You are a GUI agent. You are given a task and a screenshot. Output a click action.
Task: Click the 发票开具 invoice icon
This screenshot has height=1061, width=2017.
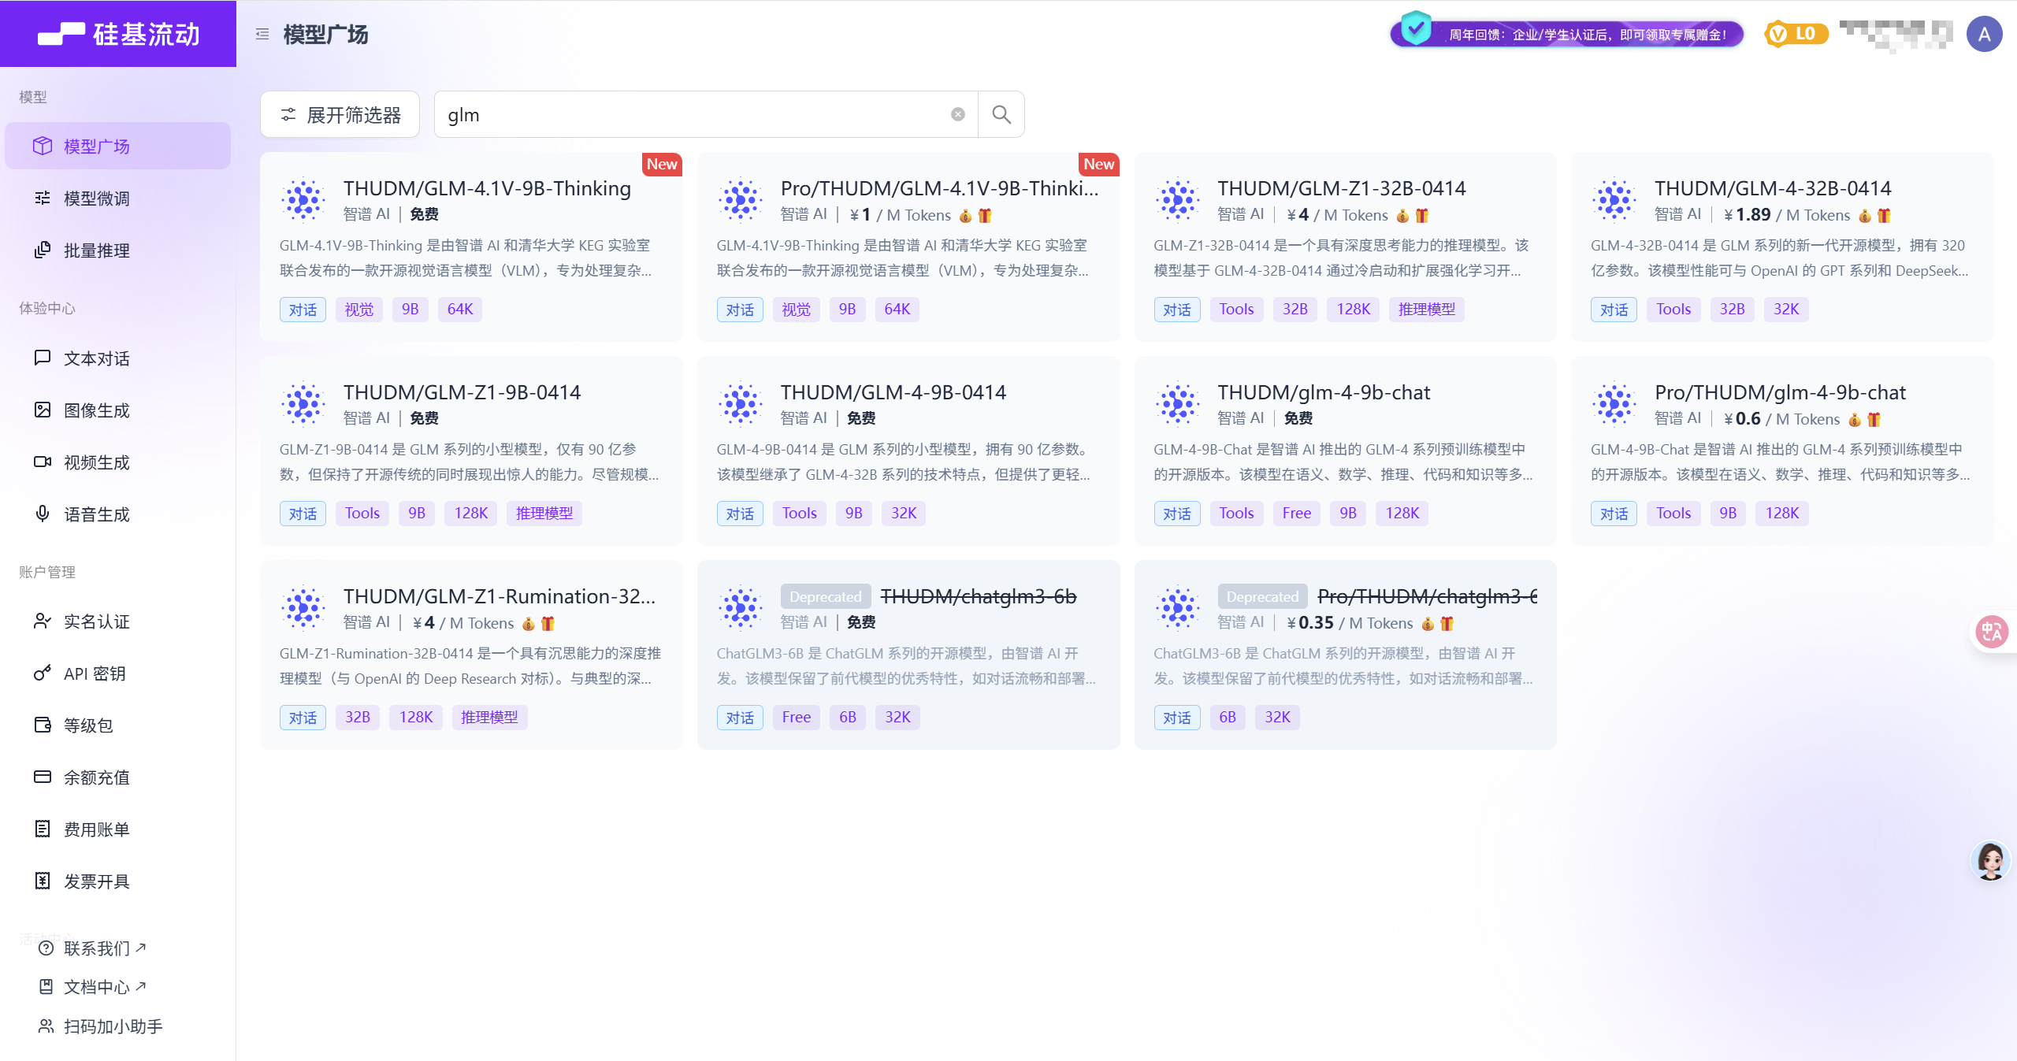(43, 881)
